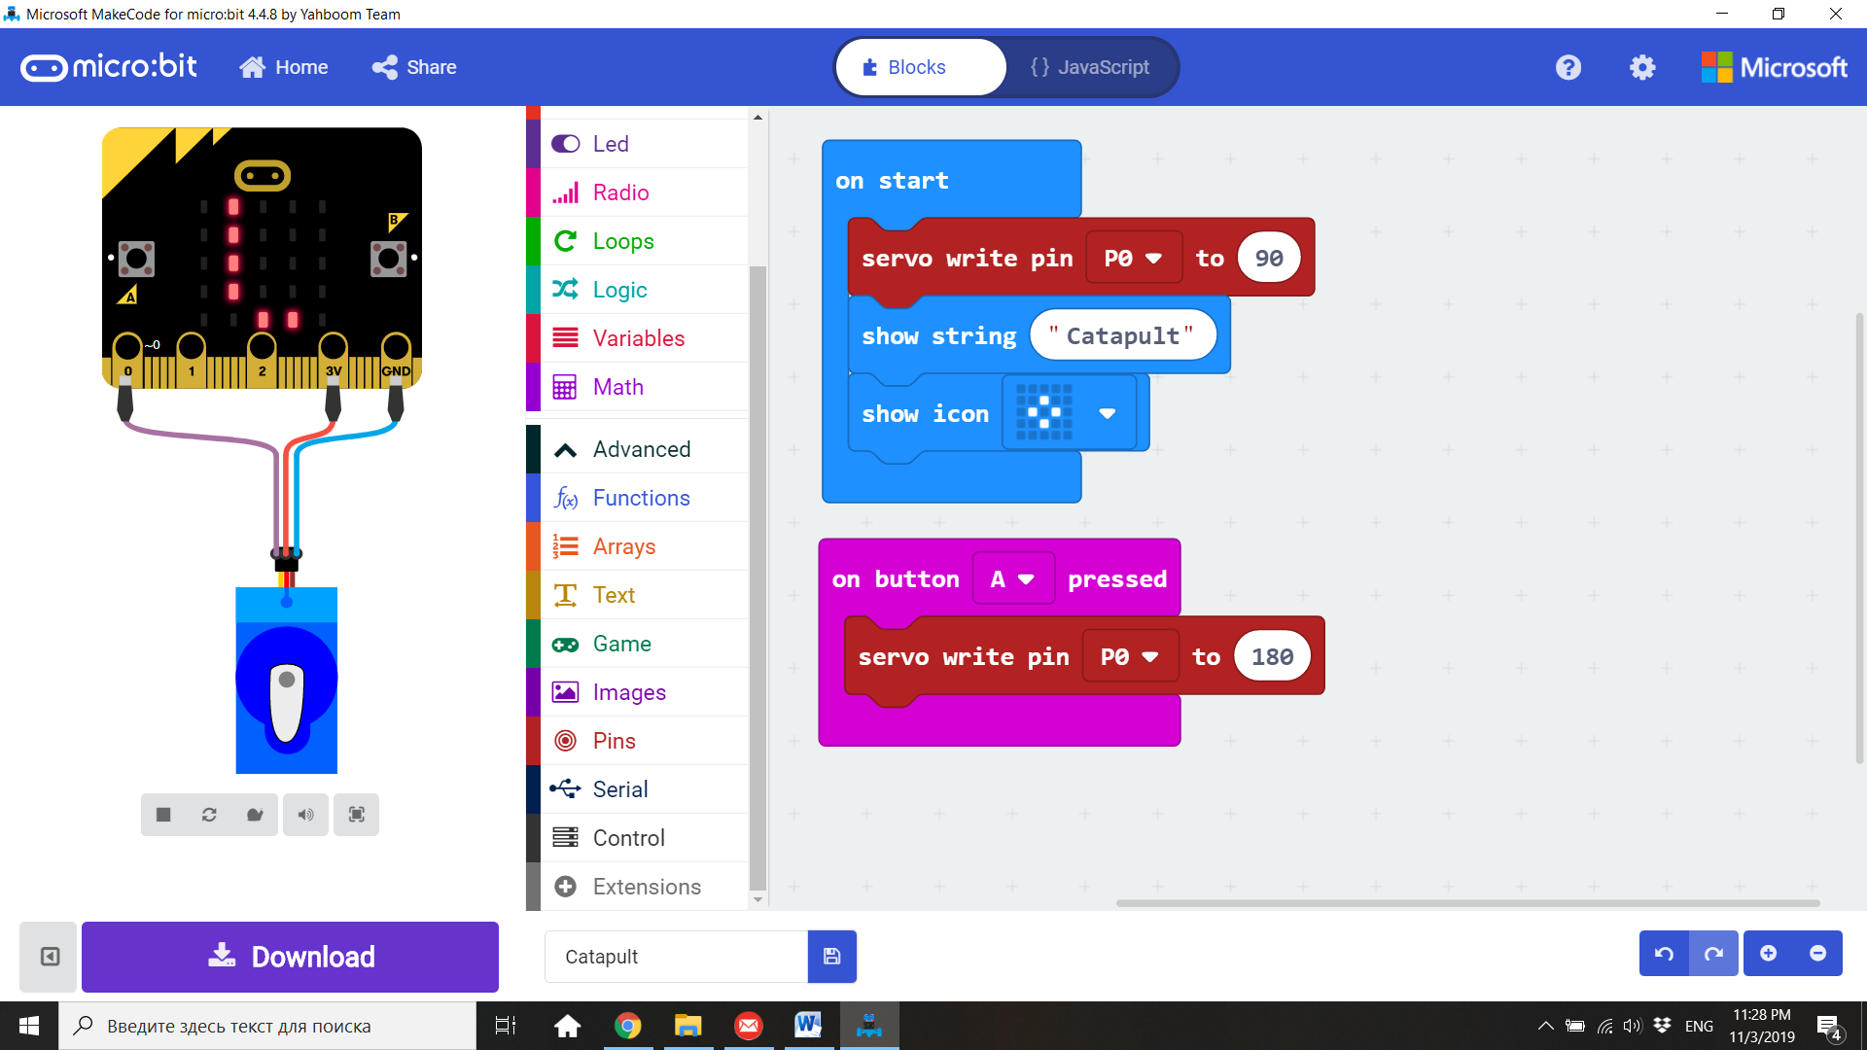Switch to Blocks editor view

pyautogui.click(x=920, y=67)
